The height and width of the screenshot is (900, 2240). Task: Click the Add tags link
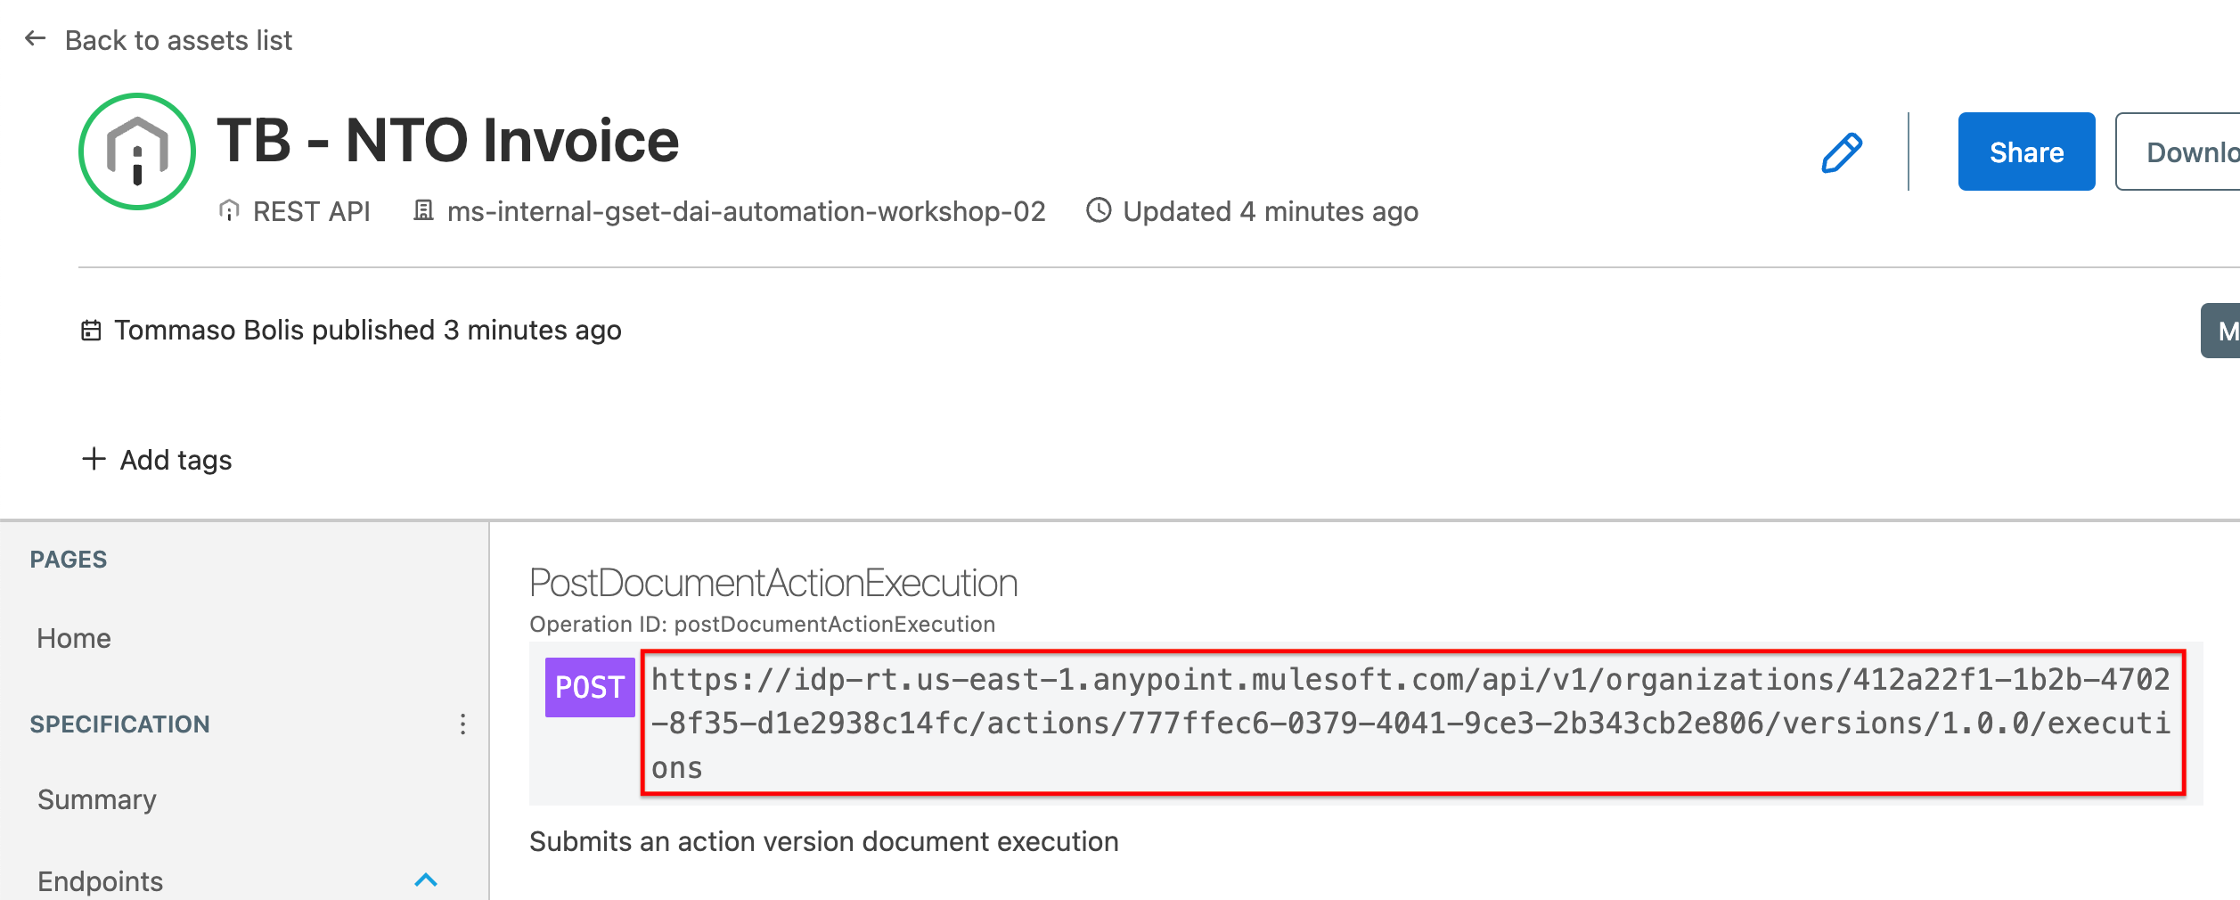(x=176, y=460)
